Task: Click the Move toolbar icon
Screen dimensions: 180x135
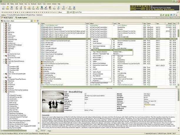Action: [x=38, y=7]
